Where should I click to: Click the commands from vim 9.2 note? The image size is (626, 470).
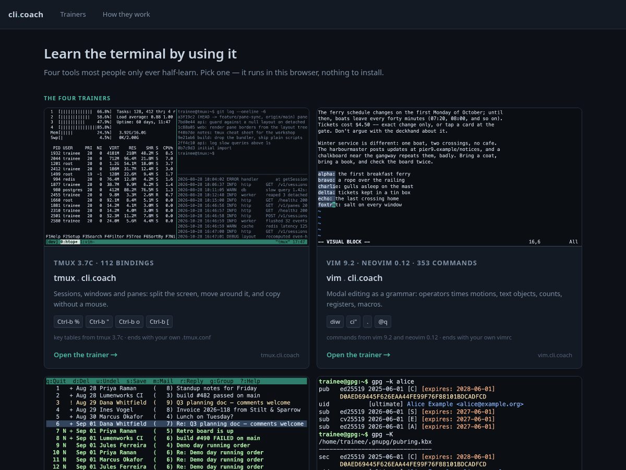(419, 337)
